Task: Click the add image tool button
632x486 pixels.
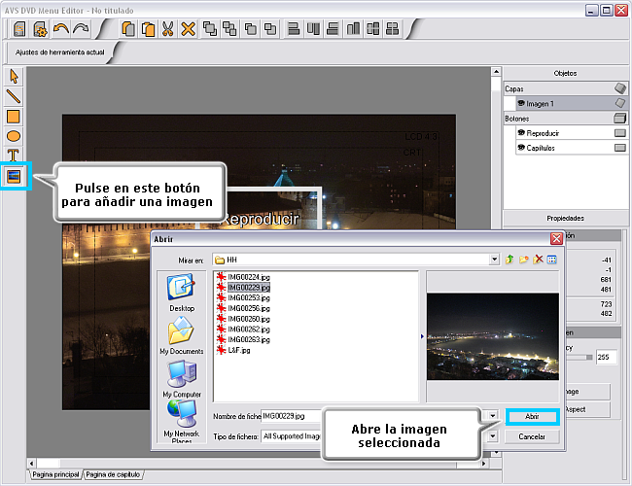Action: pyautogui.click(x=15, y=176)
